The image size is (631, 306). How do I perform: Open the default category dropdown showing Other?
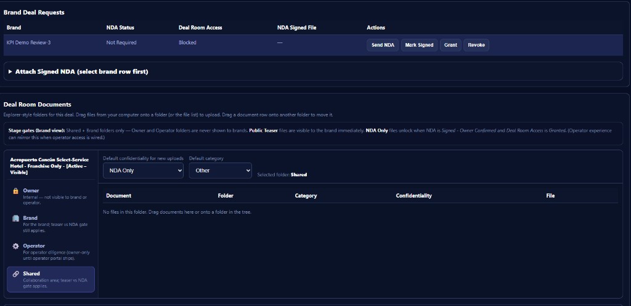click(221, 171)
